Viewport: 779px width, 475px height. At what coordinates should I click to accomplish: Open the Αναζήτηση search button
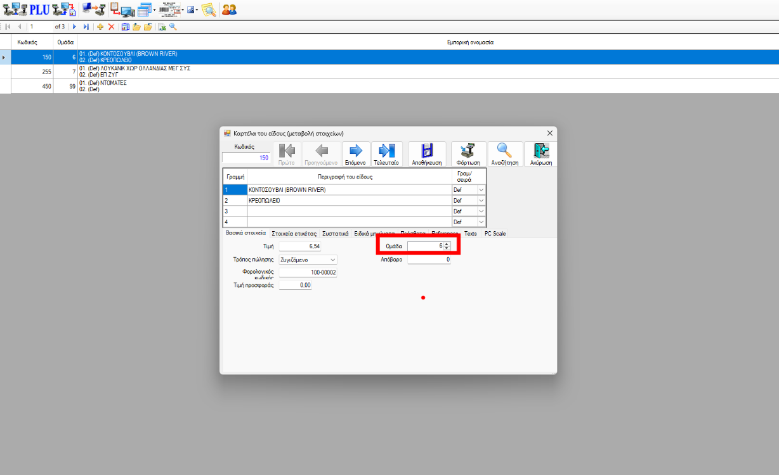[x=505, y=154]
